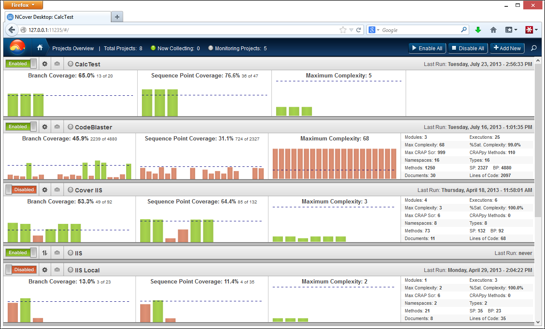The width and height of the screenshot is (545, 329).
Task: Click CalcTest camera snapshot icon
Action: (57, 64)
